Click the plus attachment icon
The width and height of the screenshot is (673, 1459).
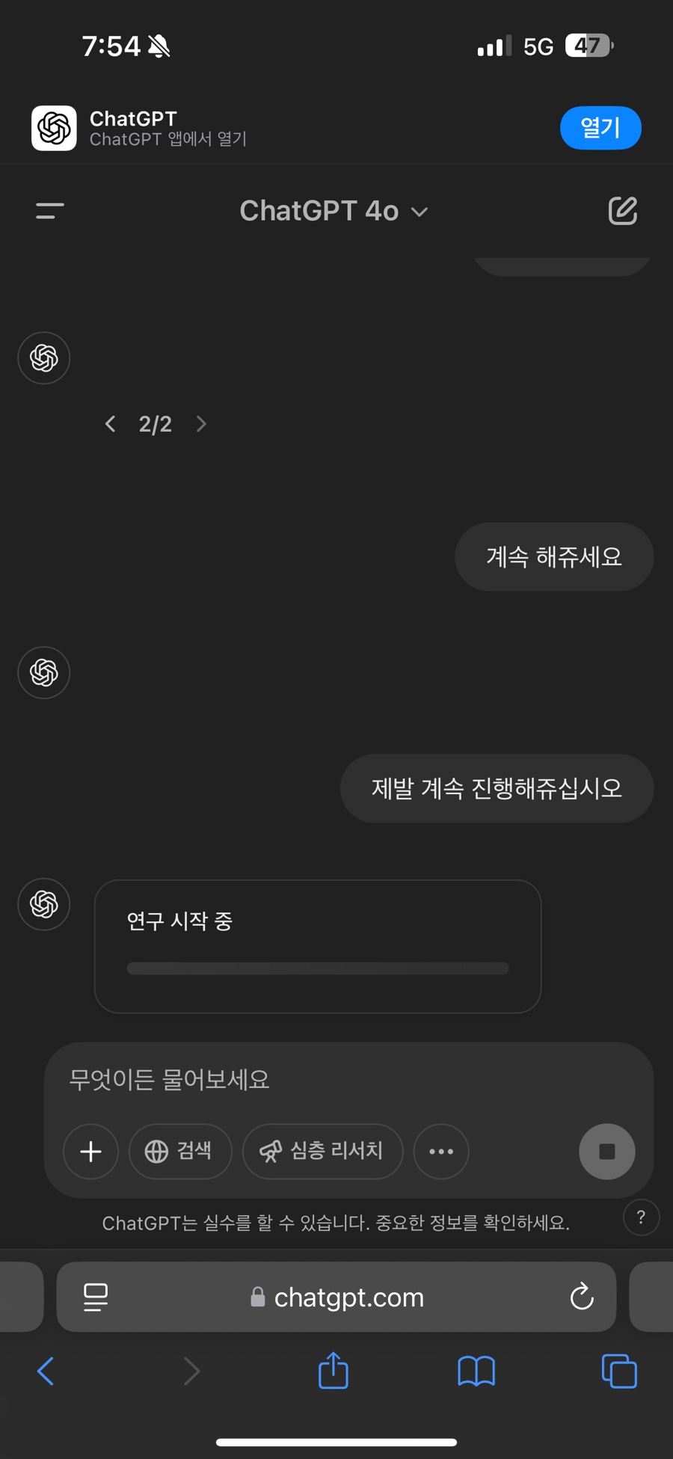coord(90,1151)
